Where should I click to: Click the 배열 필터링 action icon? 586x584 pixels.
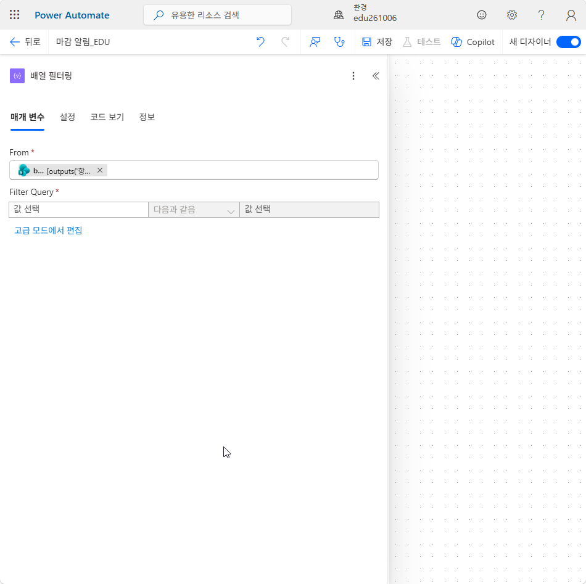click(x=17, y=76)
